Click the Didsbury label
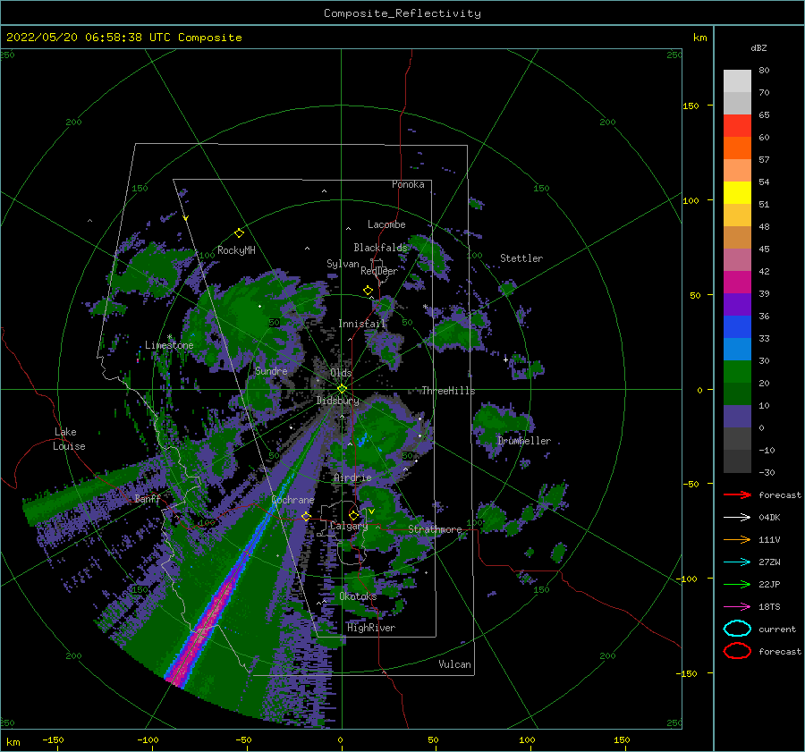The height and width of the screenshot is (752, 805). point(337,401)
